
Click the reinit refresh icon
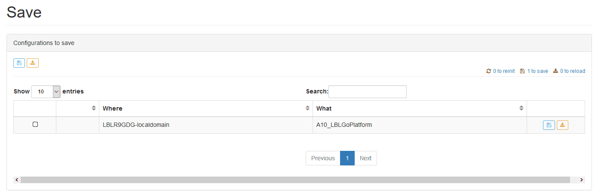(488, 71)
